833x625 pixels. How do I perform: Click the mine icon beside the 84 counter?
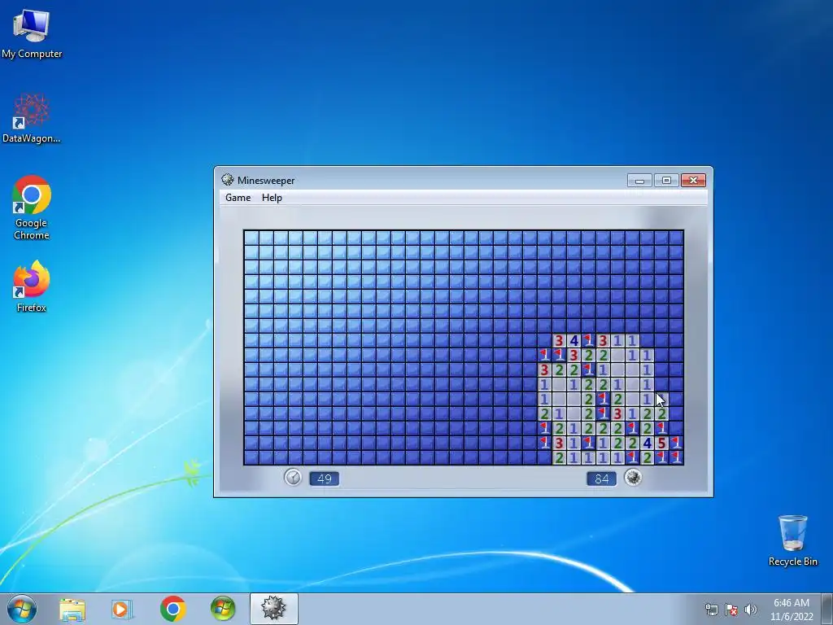coord(633,477)
